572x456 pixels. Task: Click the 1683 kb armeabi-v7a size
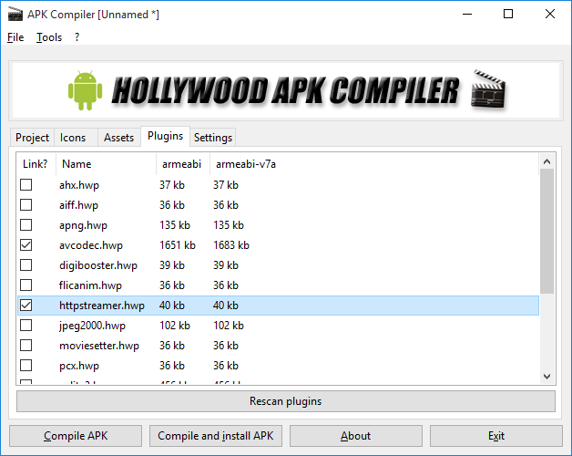click(231, 245)
